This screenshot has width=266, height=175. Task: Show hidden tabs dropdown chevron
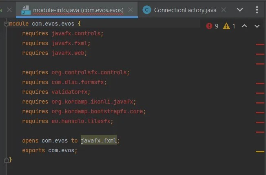(x=240, y=10)
